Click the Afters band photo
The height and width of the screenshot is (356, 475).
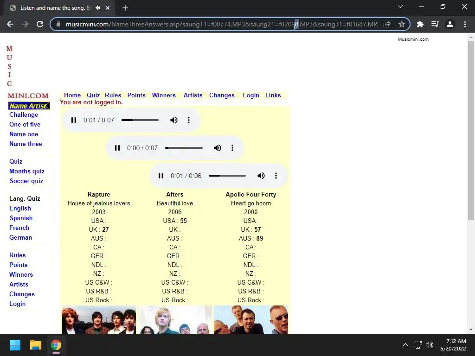pos(175,320)
